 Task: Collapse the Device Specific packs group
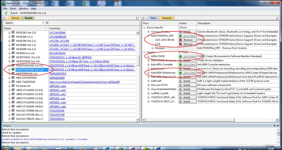(x=145, y=28)
